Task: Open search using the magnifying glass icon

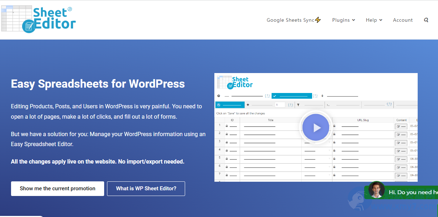Action: (426, 20)
